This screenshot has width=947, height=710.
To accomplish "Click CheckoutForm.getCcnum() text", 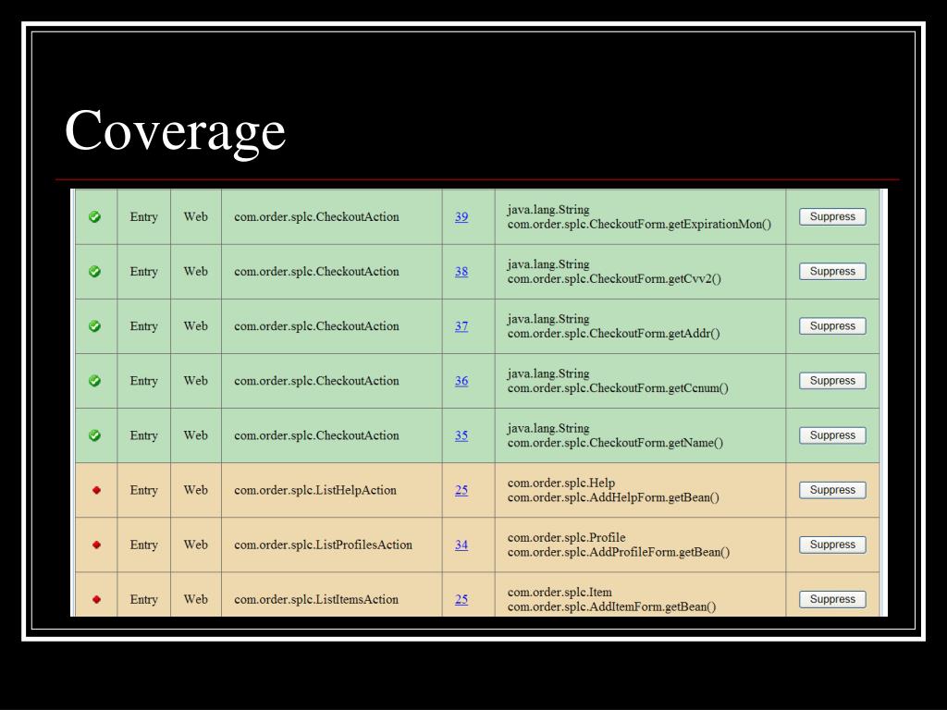I will pos(618,388).
